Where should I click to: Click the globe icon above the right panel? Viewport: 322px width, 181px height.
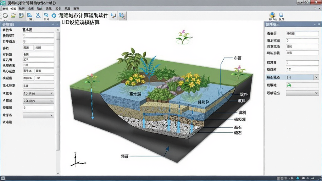click(273, 15)
